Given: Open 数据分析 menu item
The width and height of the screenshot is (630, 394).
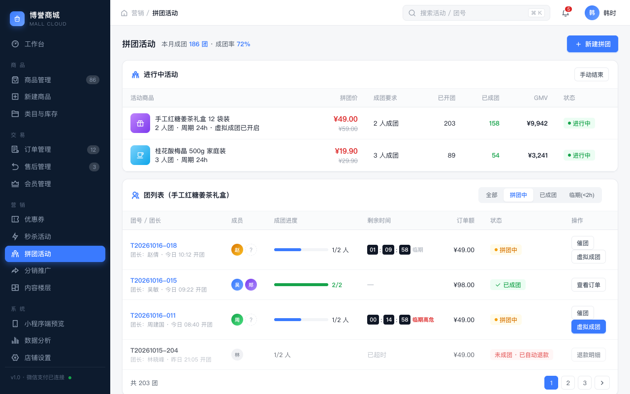Looking at the screenshot, I should click(x=55, y=340).
